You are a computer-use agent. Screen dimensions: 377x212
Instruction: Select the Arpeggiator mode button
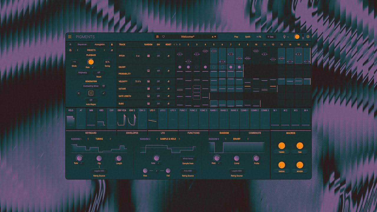point(100,44)
